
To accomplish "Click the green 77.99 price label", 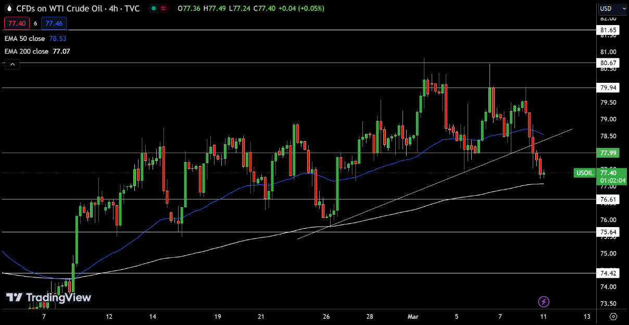I will click(x=609, y=153).
